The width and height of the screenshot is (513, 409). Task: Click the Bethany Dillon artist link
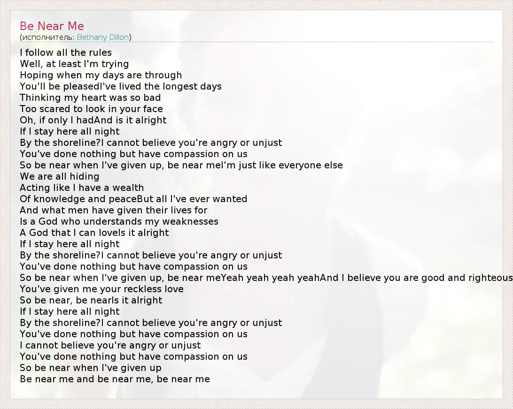coord(103,37)
